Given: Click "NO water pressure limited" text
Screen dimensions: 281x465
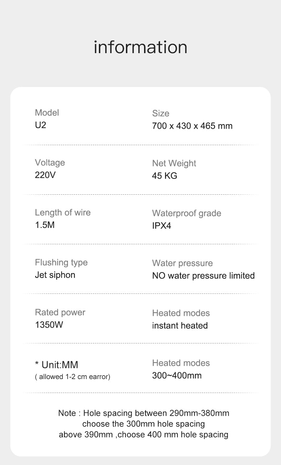Looking at the screenshot, I should [203, 276].
